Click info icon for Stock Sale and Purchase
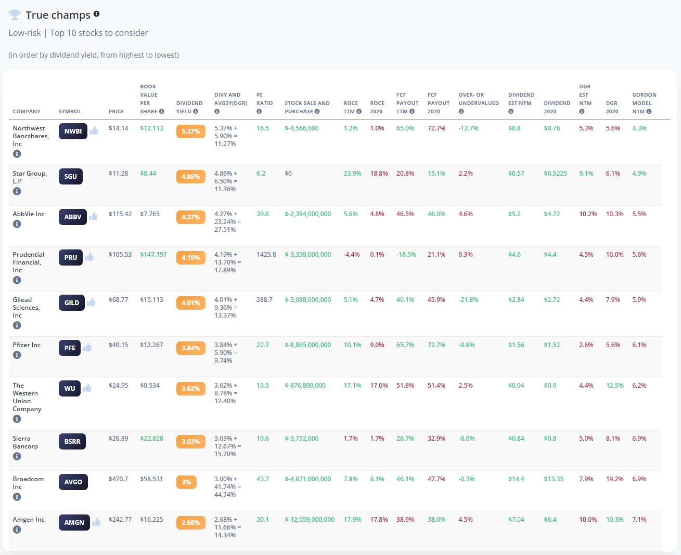Image resolution: width=681 pixels, height=555 pixels. tap(317, 111)
